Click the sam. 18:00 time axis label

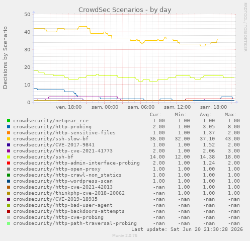point(213,107)
